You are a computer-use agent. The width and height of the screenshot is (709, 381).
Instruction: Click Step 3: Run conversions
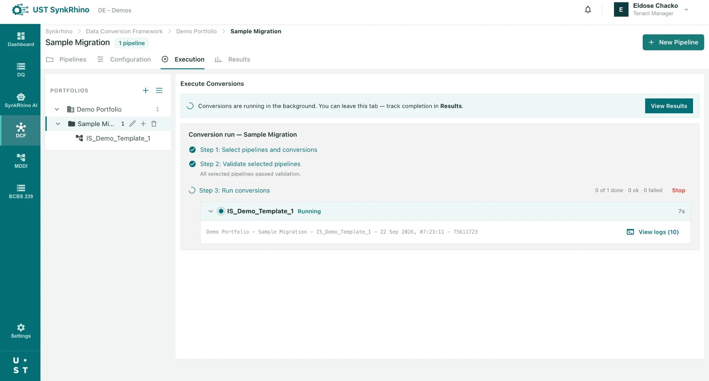pyautogui.click(x=234, y=190)
